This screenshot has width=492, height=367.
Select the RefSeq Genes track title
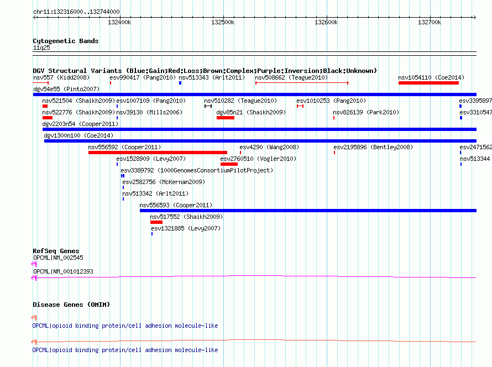pos(56,251)
